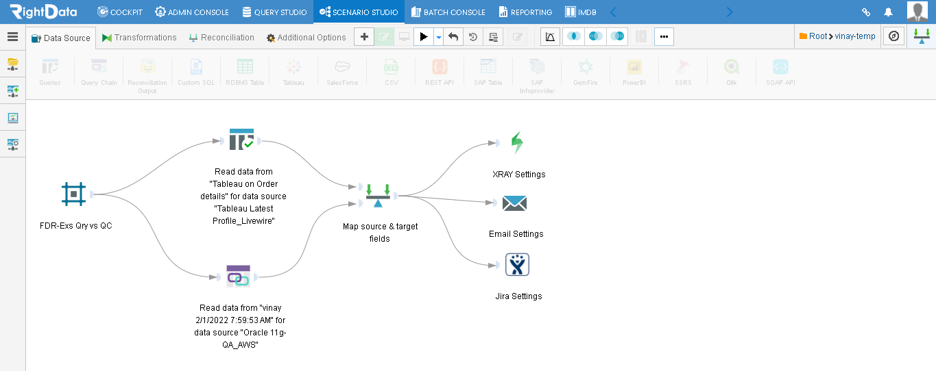Open the Jira Settings icon
This screenshot has width=936, height=371.
click(517, 264)
